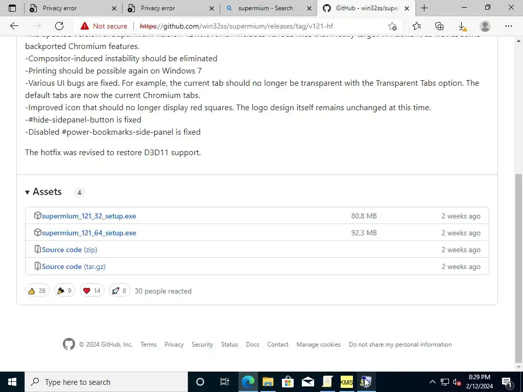Image resolution: width=523 pixels, height=392 pixels.
Task: Add this page to favorites star
Action: pos(392,26)
